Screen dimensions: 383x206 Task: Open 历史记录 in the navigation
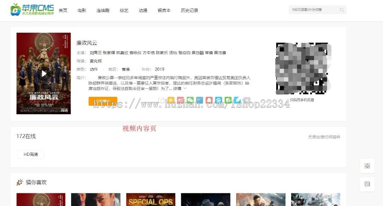tap(189, 10)
